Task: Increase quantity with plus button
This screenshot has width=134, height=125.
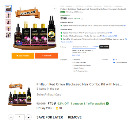Action: (29, 117)
